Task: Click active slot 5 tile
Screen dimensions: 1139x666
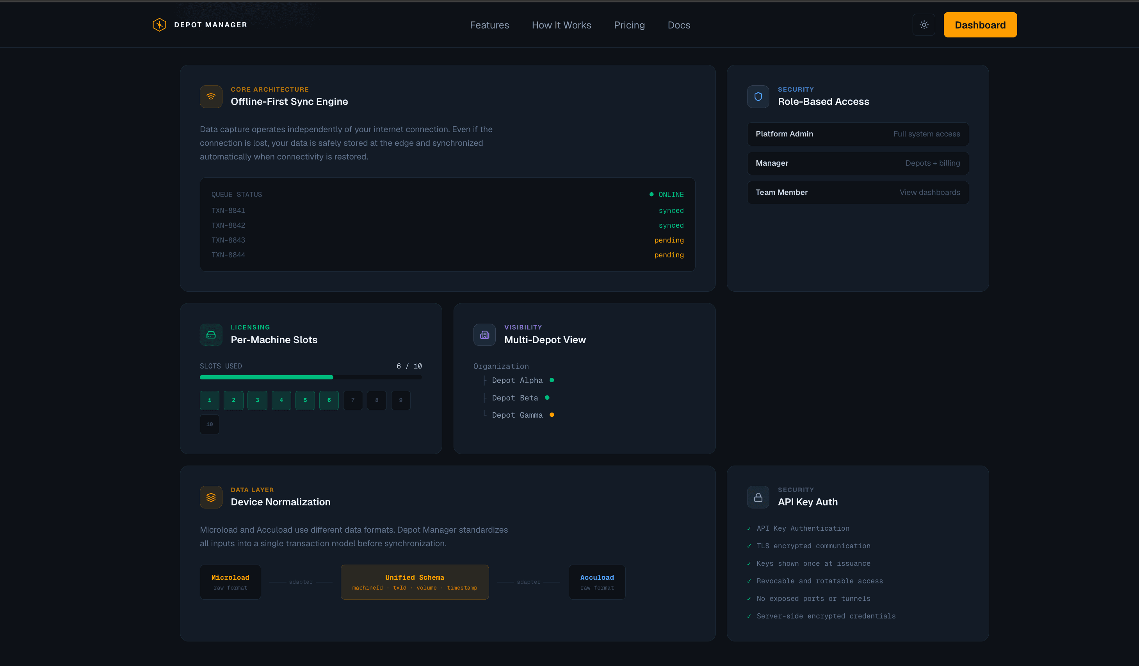Action: 305,400
